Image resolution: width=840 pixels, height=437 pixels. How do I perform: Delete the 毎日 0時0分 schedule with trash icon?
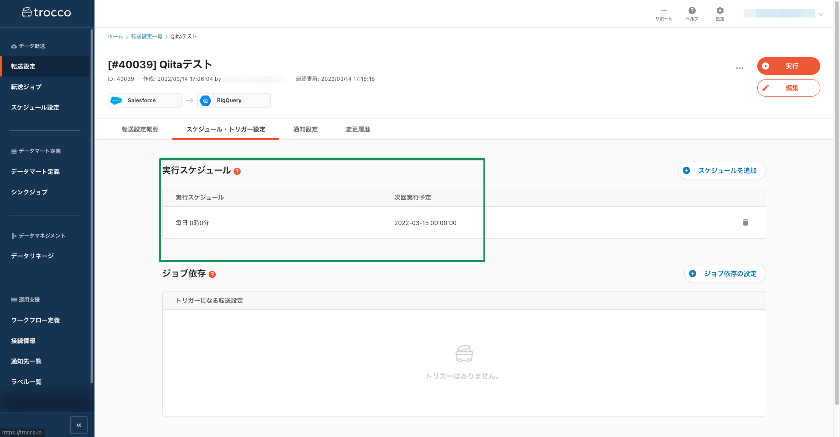click(745, 222)
